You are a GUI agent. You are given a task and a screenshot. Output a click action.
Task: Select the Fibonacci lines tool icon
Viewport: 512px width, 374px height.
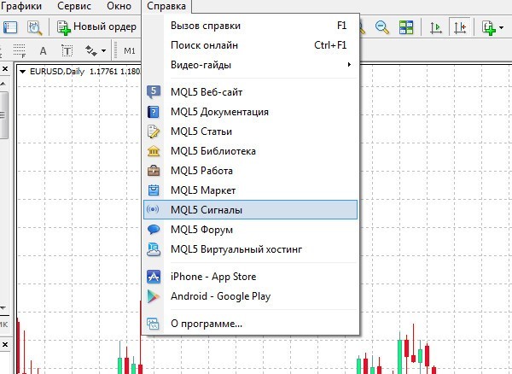20,51
